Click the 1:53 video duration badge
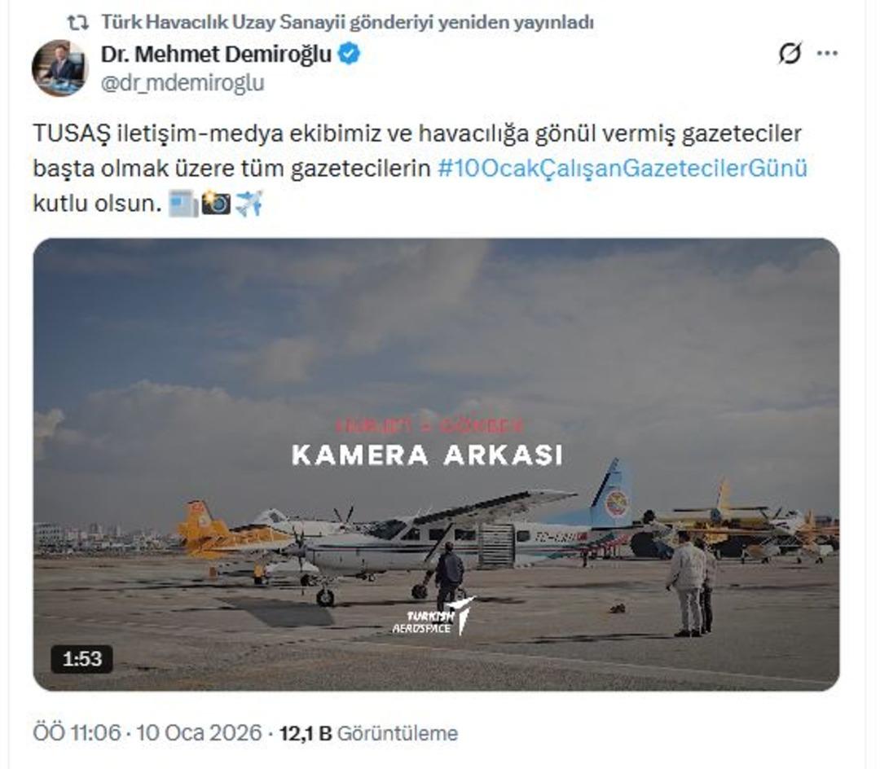This screenshot has width=880, height=769. tap(82, 658)
